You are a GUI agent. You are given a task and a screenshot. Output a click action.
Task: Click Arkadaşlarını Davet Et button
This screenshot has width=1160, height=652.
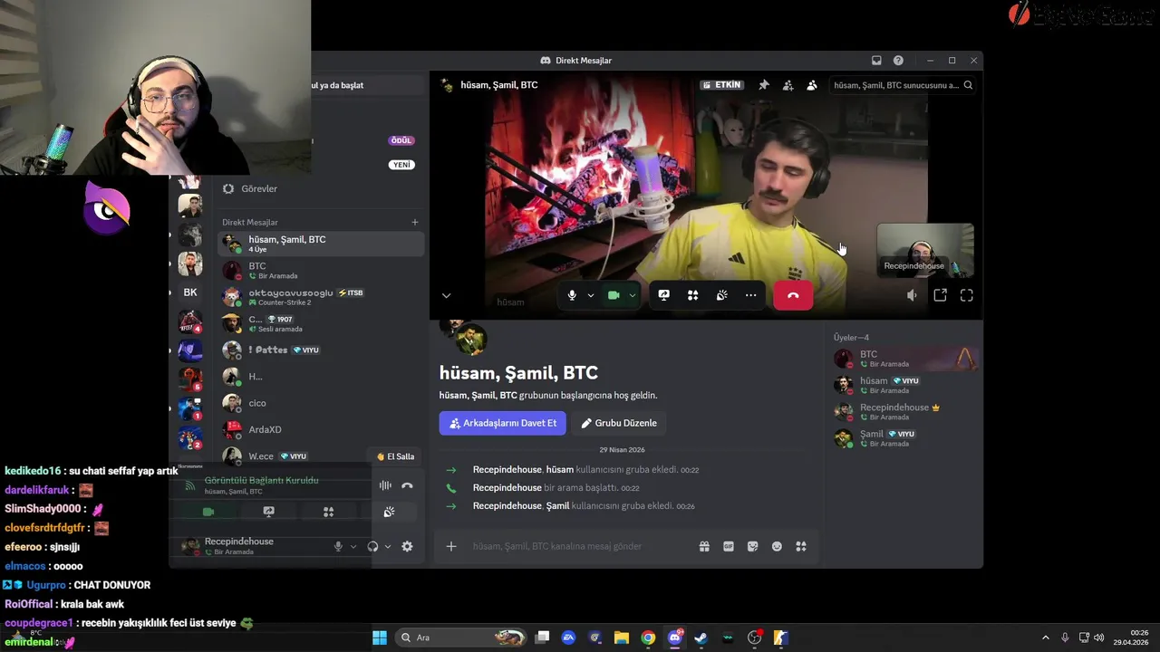[503, 423]
